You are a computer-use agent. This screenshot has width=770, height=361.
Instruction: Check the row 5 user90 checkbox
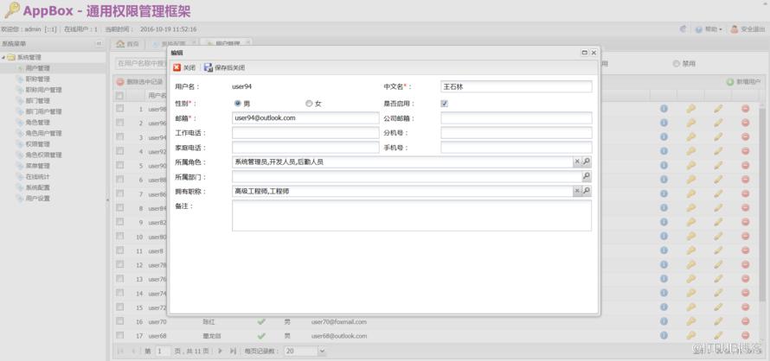tap(119, 165)
